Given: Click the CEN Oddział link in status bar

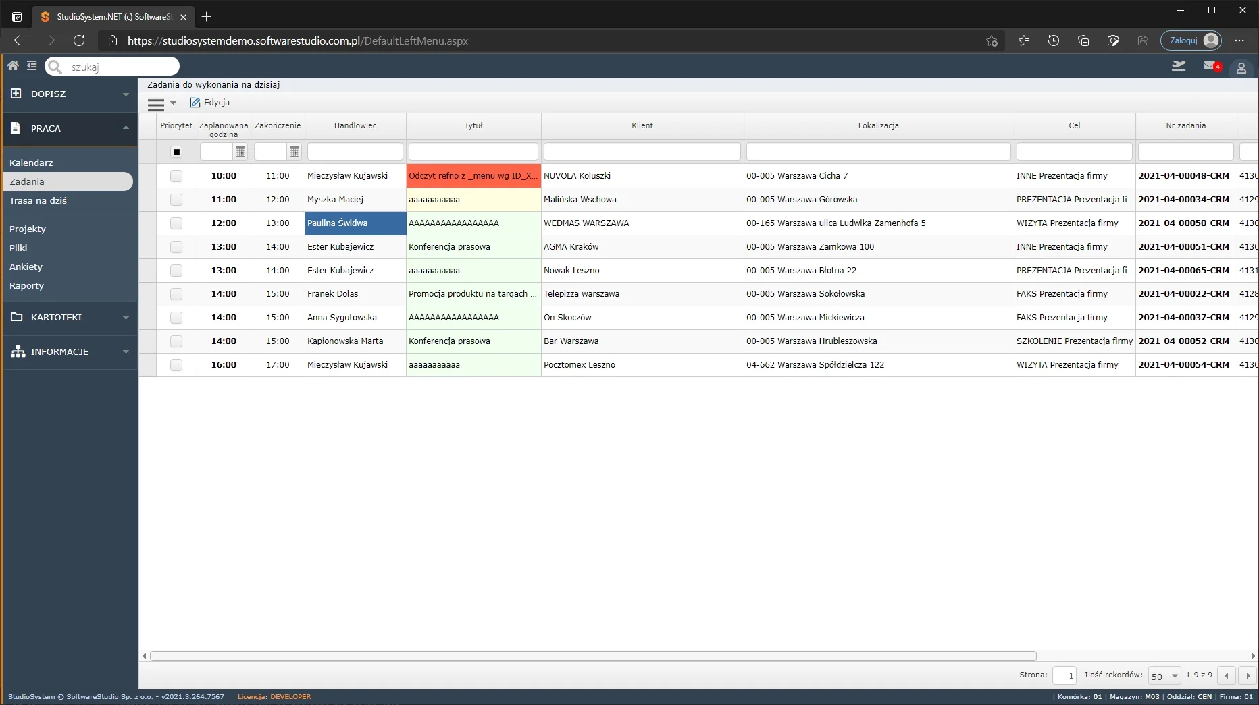Looking at the screenshot, I should pos(1204,696).
